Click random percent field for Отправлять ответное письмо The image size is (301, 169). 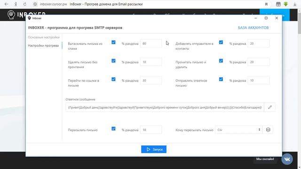click(258, 80)
